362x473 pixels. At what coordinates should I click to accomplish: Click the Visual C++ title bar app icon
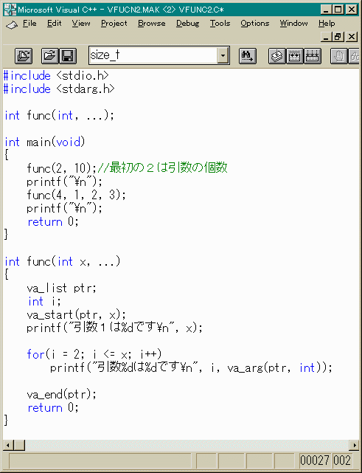(x=10, y=10)
